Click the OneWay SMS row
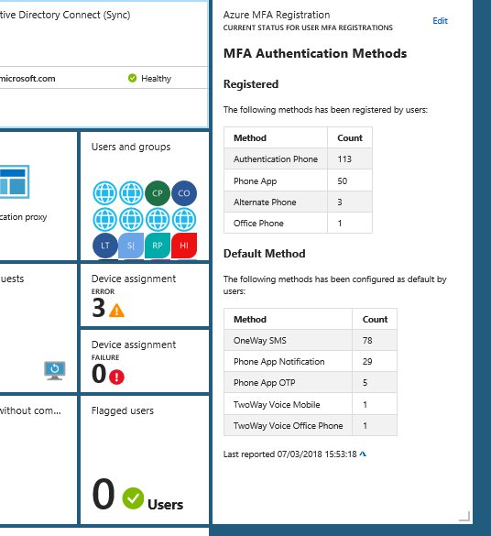491x536 pixels. (x=311, y=341)
